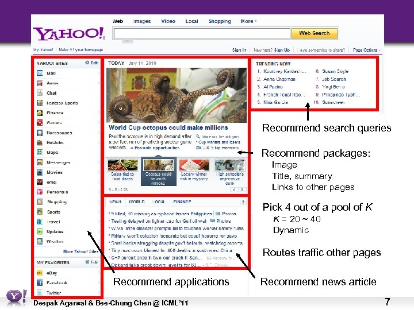Viewport: 414px width, 310px height.
Task: Expand the handle below the search box
Action: [x=127, y=41]
